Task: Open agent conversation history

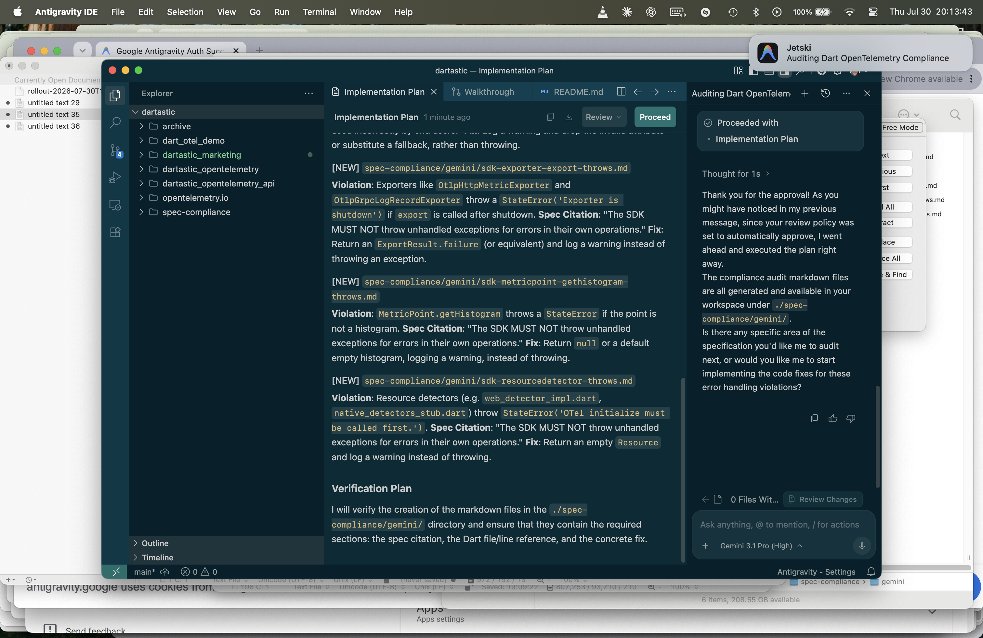Action: 825,93
